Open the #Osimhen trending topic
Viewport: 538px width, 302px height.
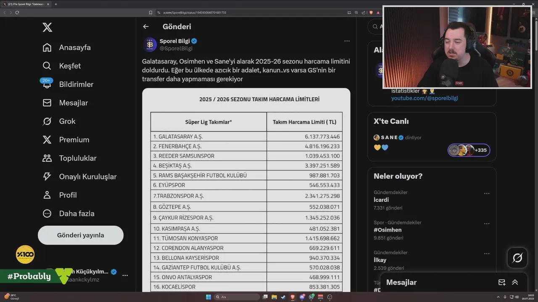pos(388,230)
